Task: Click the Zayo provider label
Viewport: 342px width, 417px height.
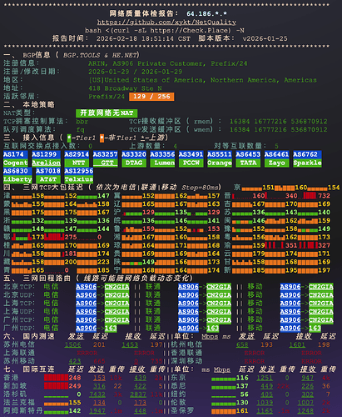Action: pyautogui.click(x=277, y=163)
